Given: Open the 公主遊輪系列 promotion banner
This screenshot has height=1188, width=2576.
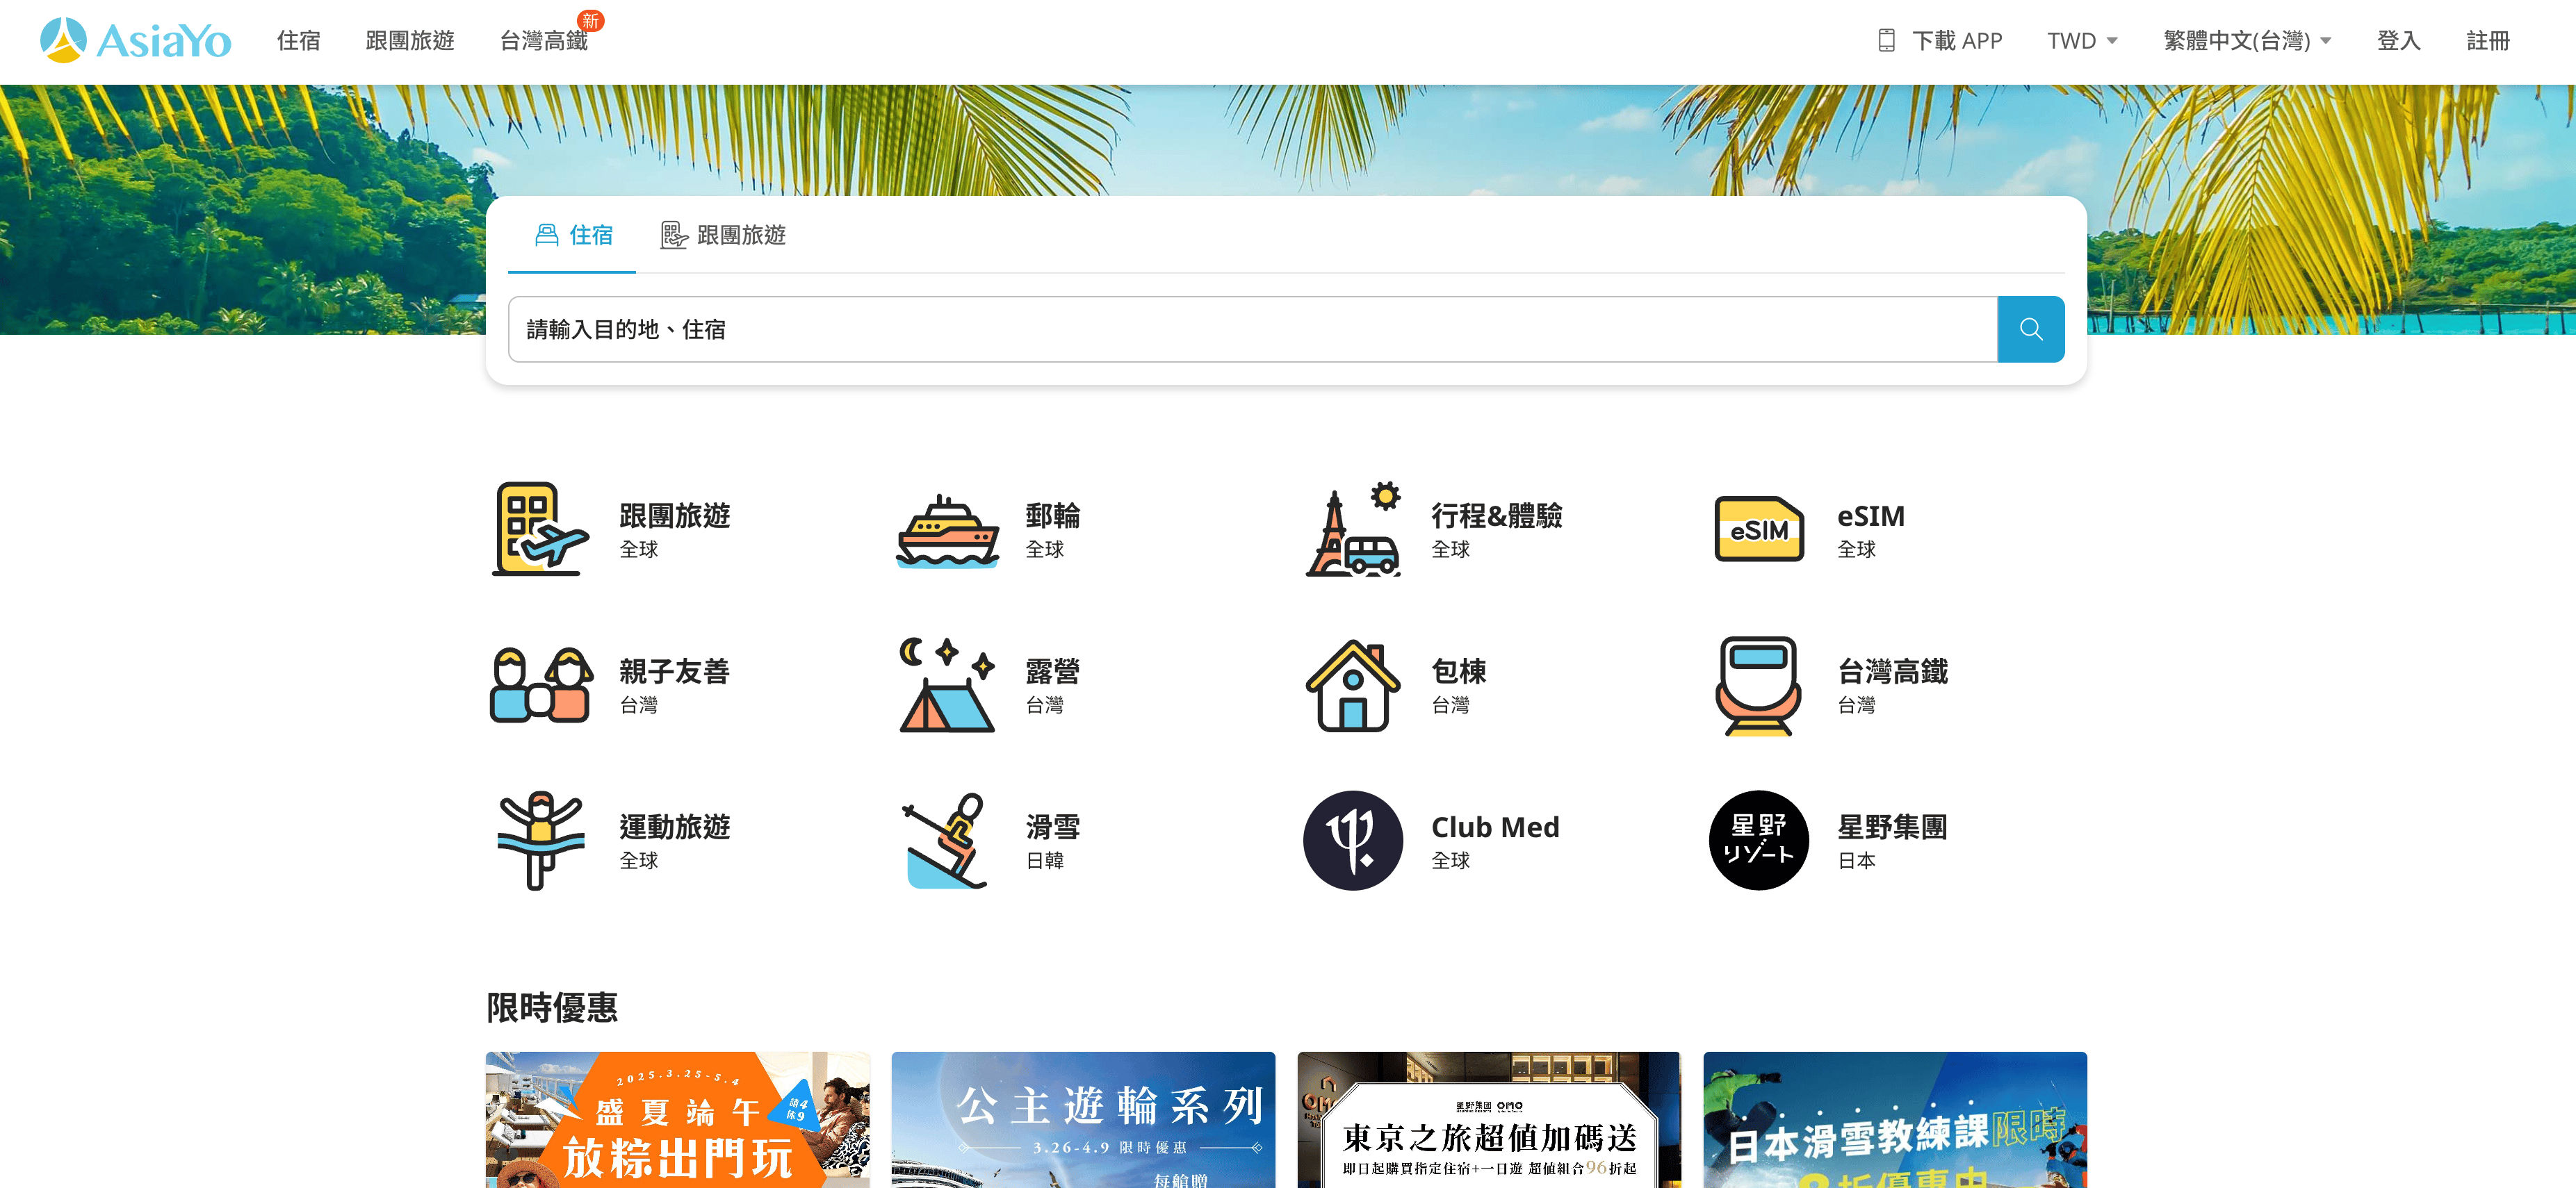Looking at the screenshot, I should tap(1083, 1119).
